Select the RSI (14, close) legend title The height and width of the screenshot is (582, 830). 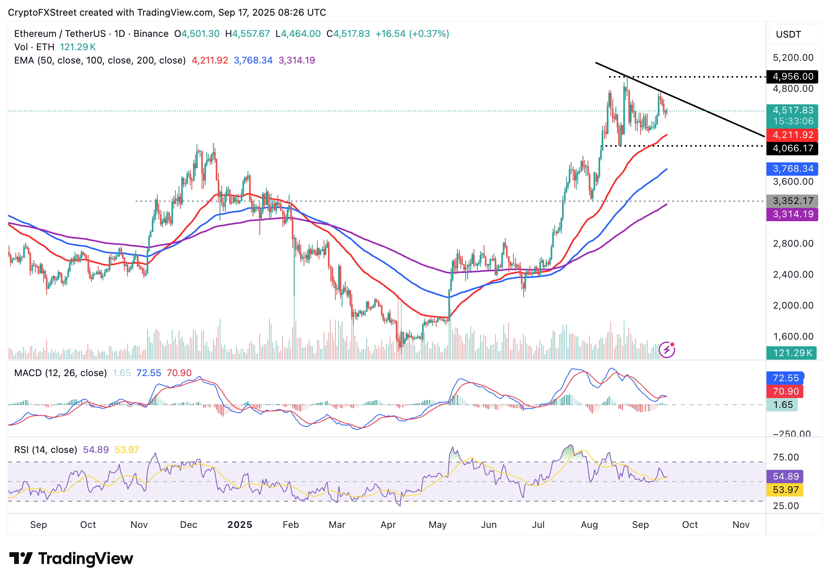pos(46,450)
